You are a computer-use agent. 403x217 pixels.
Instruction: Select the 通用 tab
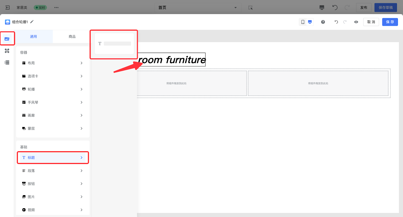(33, 37)
